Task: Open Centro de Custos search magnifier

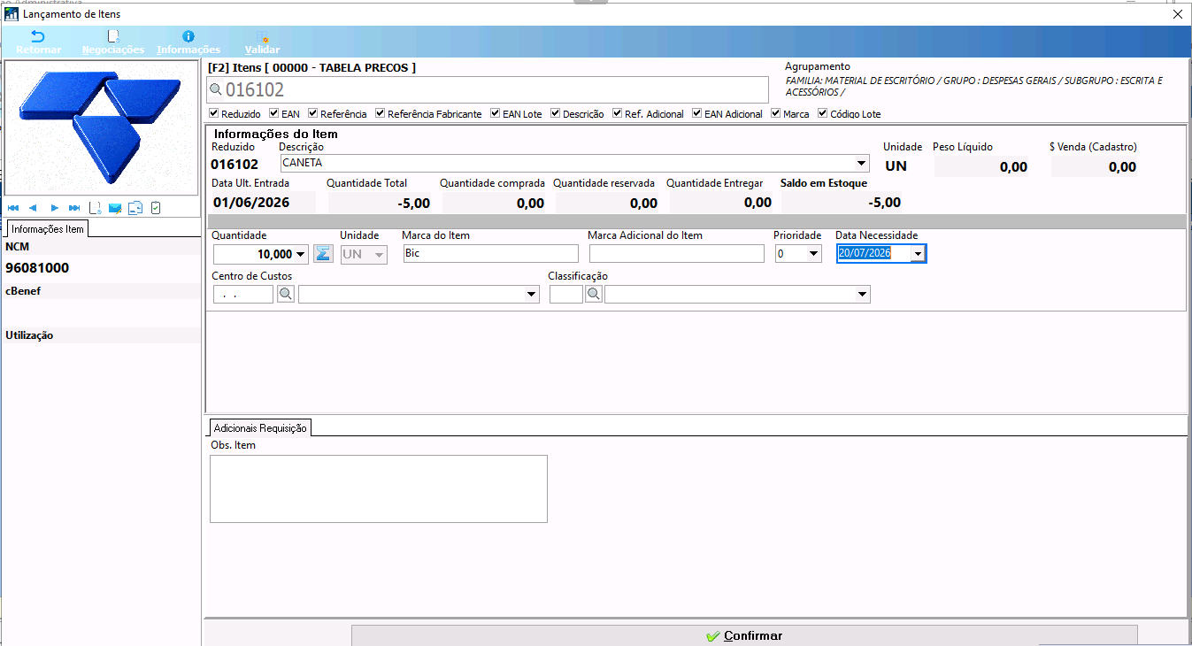Action: (286, 295)
